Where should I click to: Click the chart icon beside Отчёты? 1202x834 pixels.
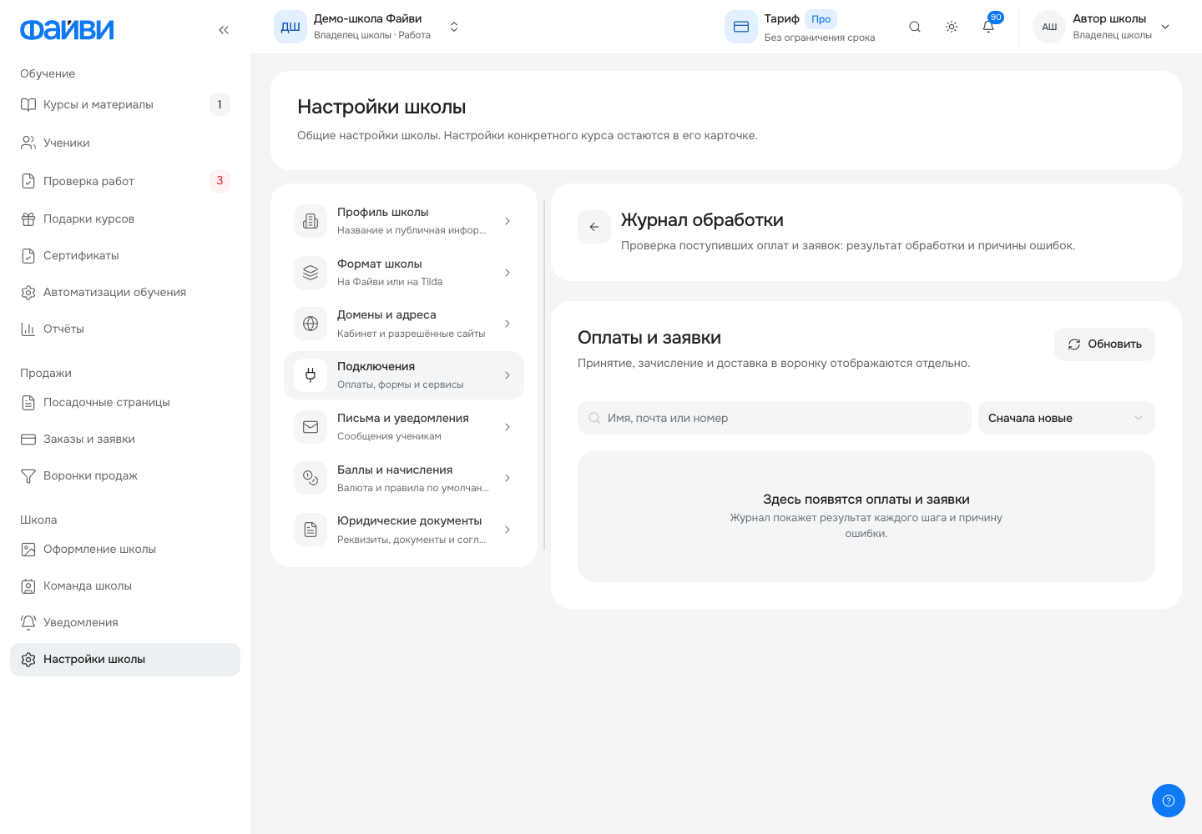coord(28,329)
